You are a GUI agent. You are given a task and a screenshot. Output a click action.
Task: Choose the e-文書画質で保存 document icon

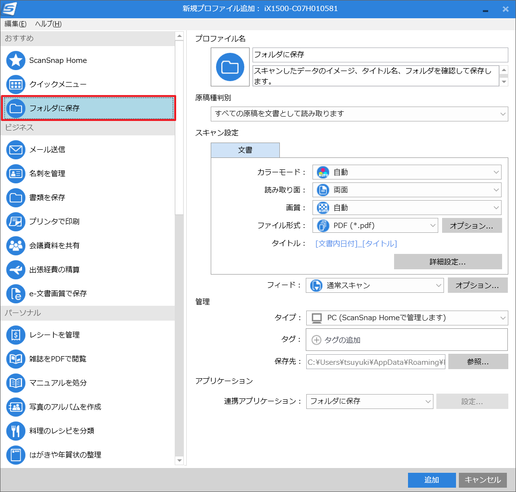pyautogui.click(x=15, y=294)
